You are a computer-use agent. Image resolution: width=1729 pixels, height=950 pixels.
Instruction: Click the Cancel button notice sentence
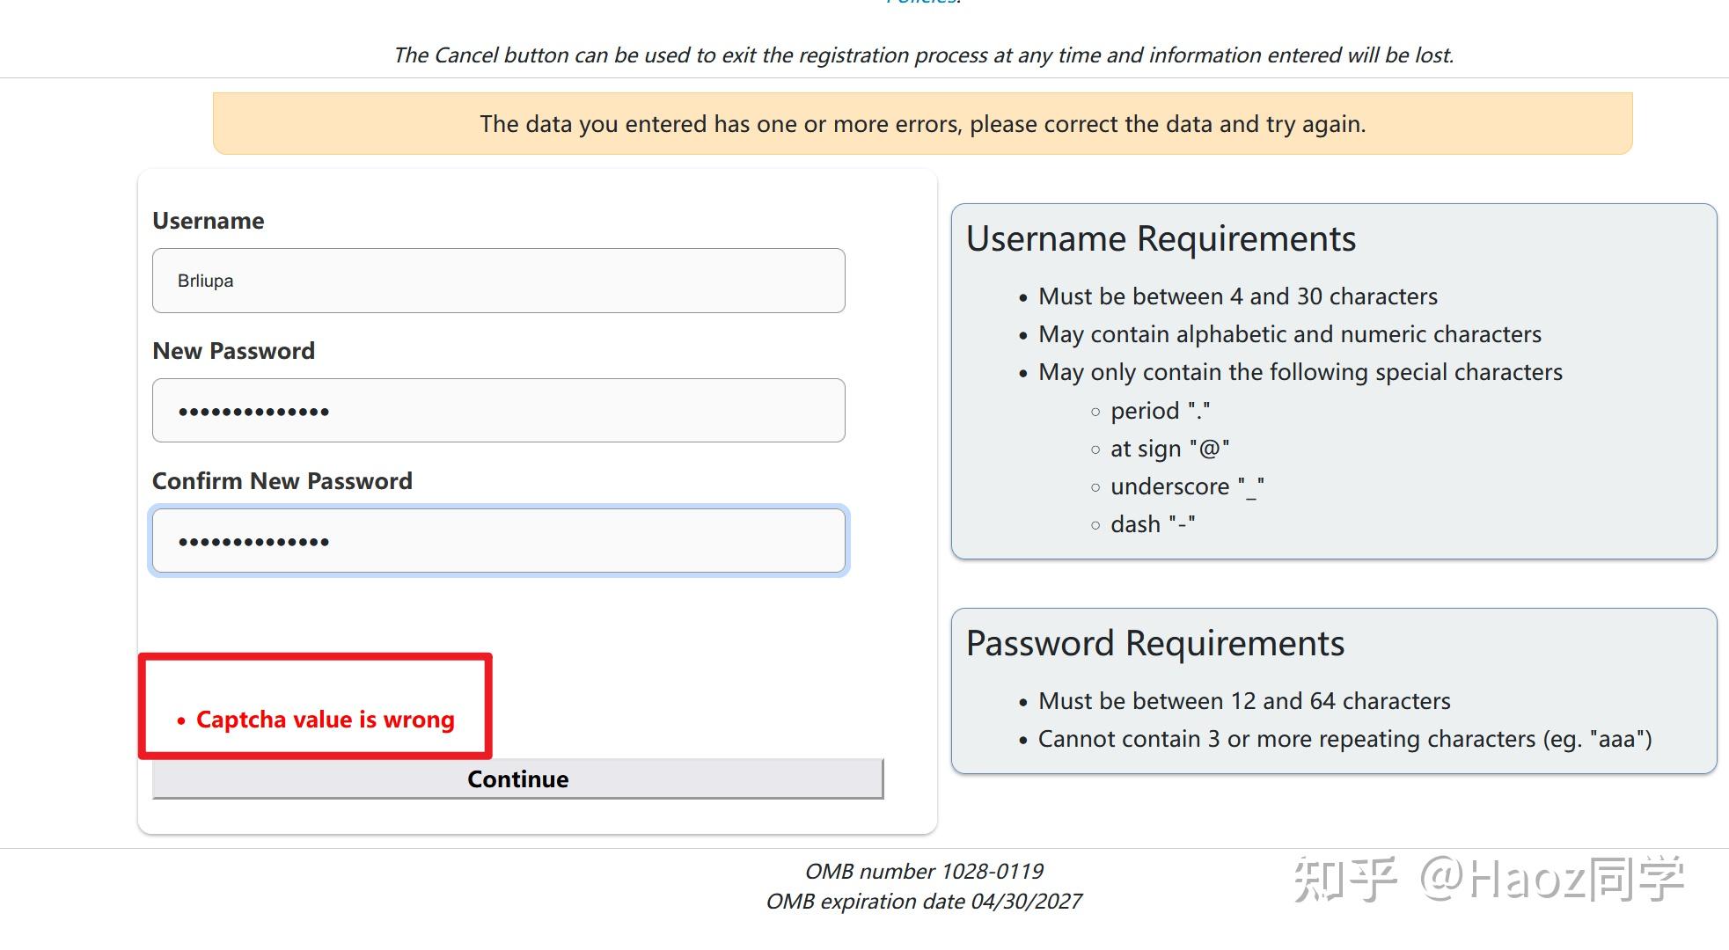pos(923,55)
